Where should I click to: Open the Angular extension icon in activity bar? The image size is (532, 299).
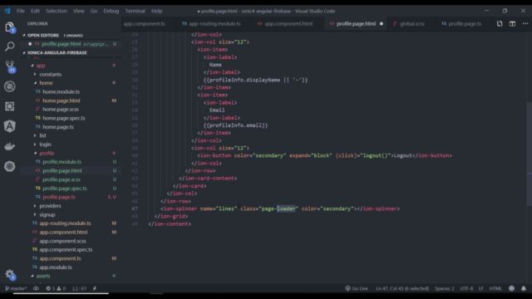9,126
